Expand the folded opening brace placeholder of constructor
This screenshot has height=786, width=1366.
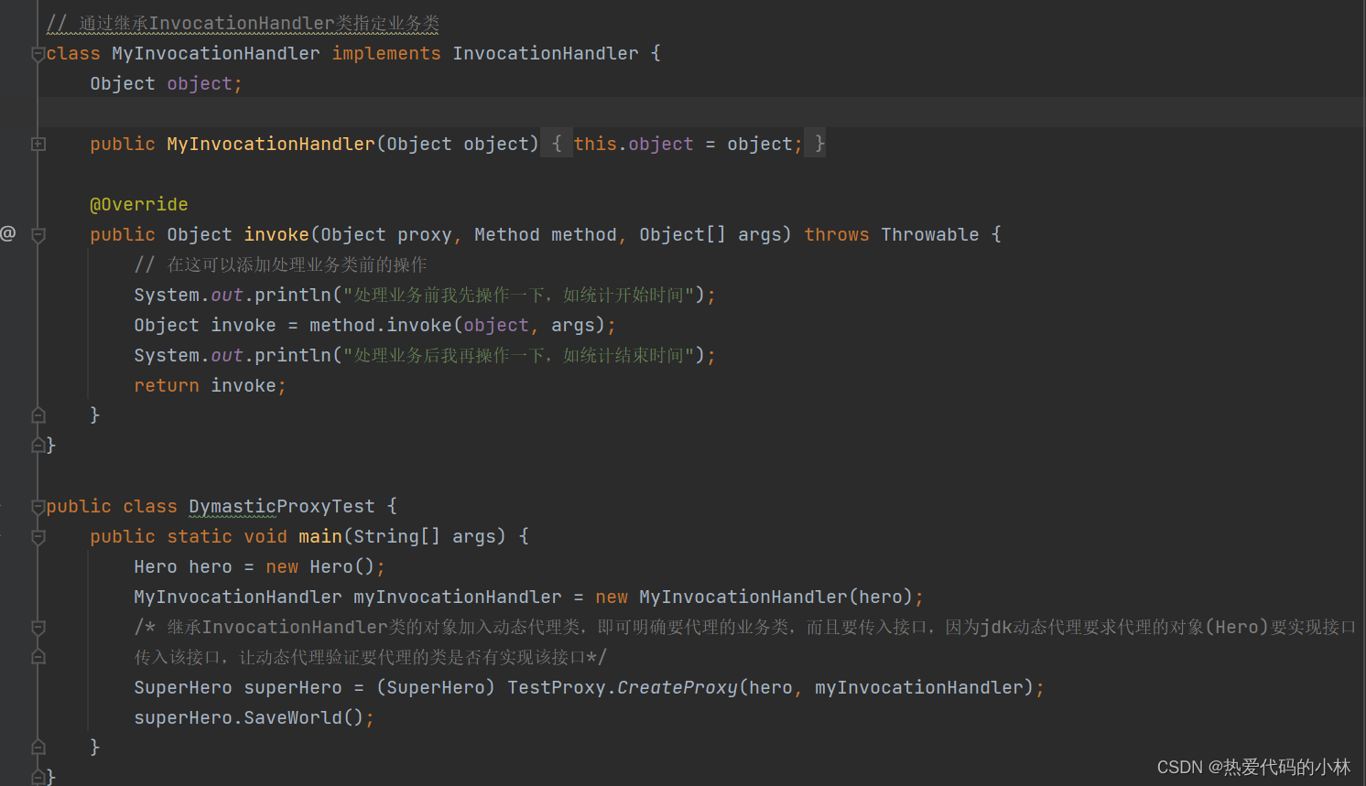click(x=556, y=144)
